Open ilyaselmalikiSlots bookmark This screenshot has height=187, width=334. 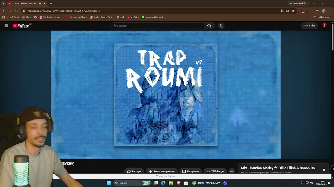[x=153, y=17]
